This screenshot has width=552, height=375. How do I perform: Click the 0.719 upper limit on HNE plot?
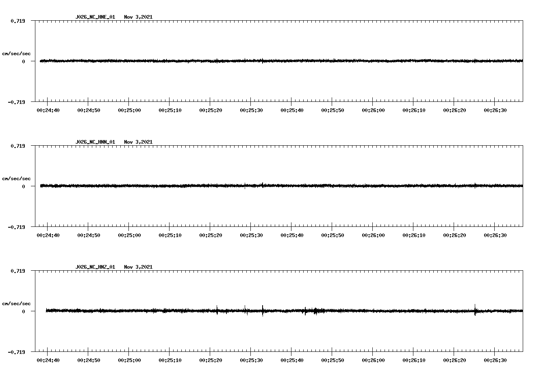click(x=17, y=21)
